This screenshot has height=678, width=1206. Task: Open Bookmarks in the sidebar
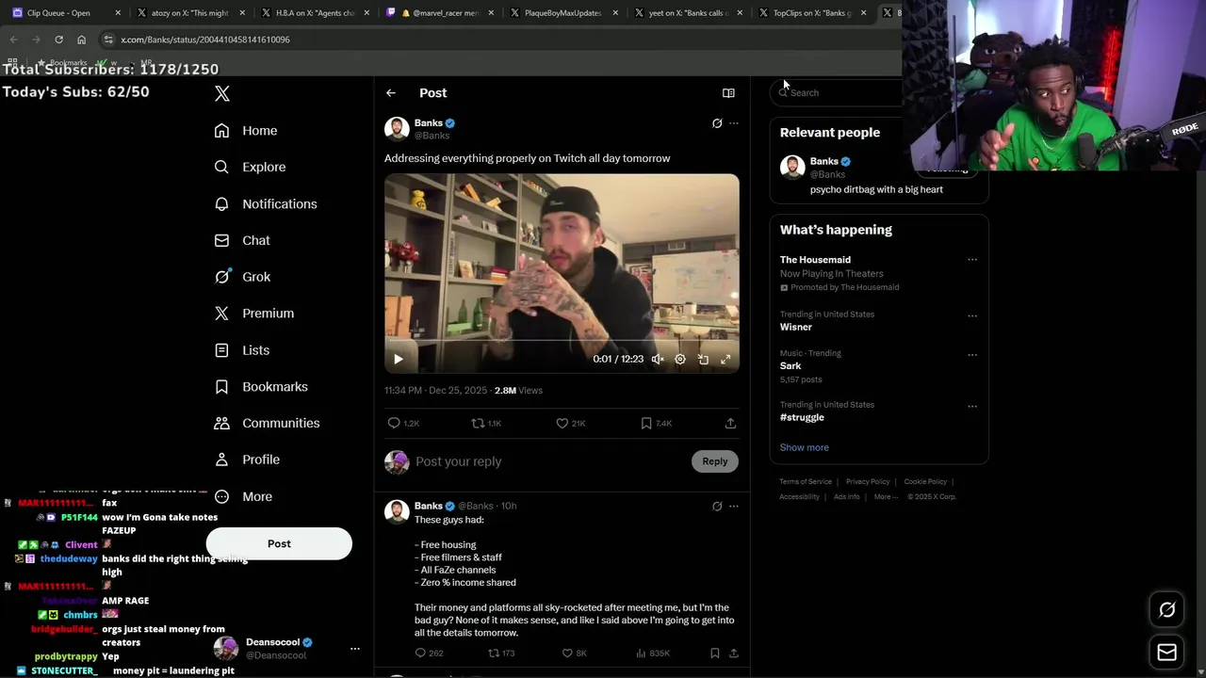261,387
